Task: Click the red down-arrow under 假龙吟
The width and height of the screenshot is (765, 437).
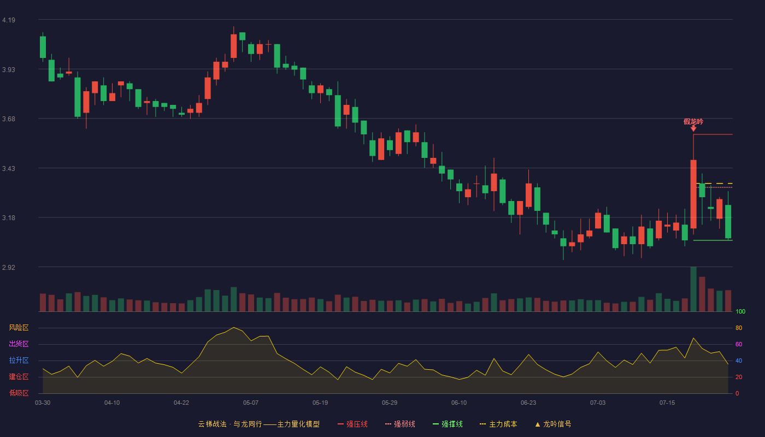Action: (x=693, y=128)
